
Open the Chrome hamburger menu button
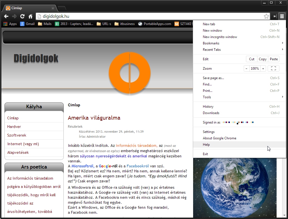[x=282, y=16]
